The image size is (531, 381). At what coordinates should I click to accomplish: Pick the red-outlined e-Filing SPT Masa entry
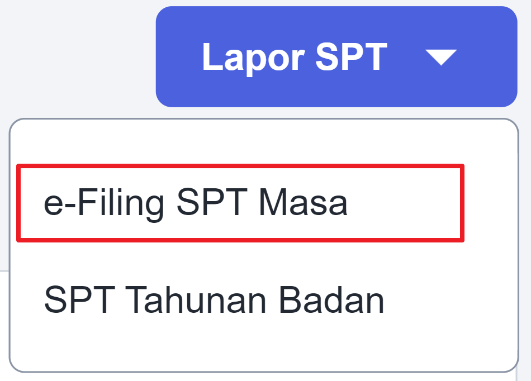pos(196,203)
